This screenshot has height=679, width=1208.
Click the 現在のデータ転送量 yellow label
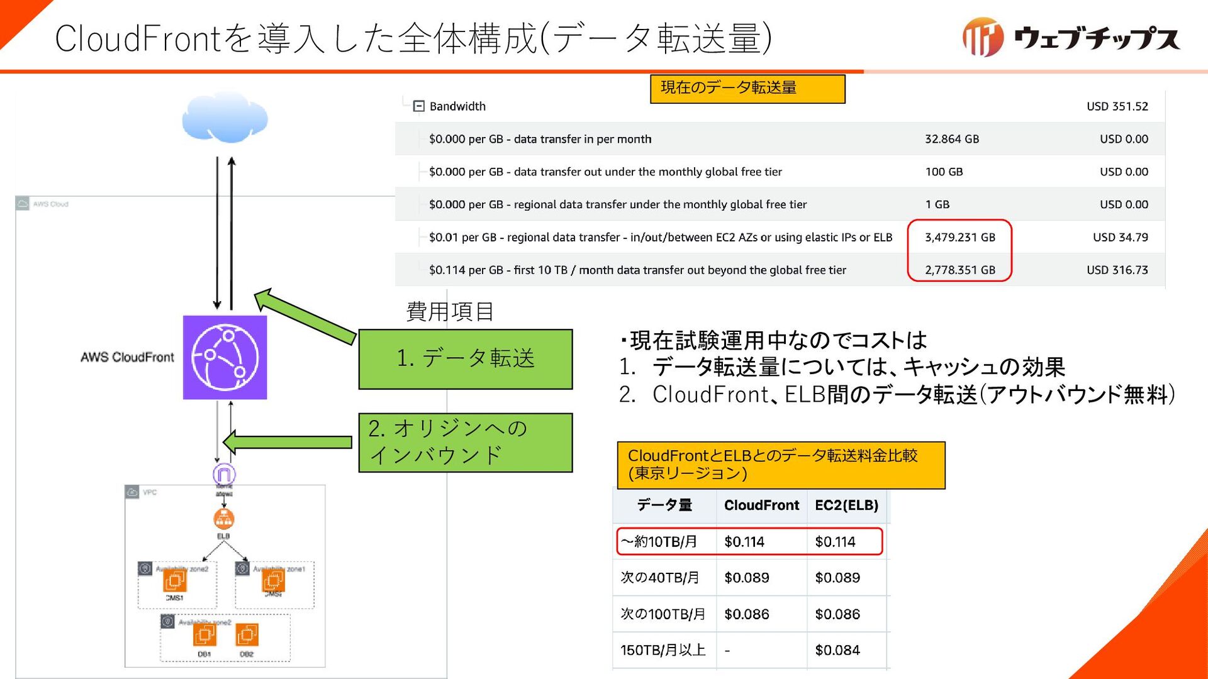coord(747,89)
